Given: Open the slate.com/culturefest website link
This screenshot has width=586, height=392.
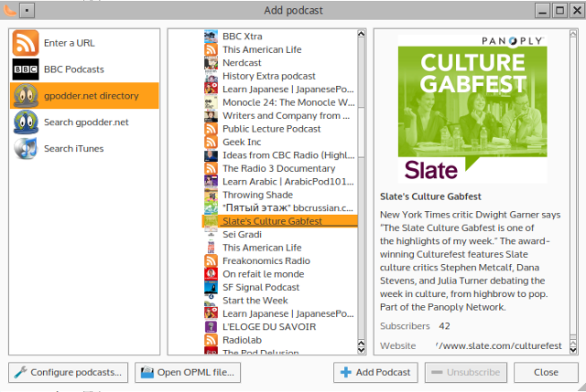Looking at the screenshot, I should (x=498, y=345).
